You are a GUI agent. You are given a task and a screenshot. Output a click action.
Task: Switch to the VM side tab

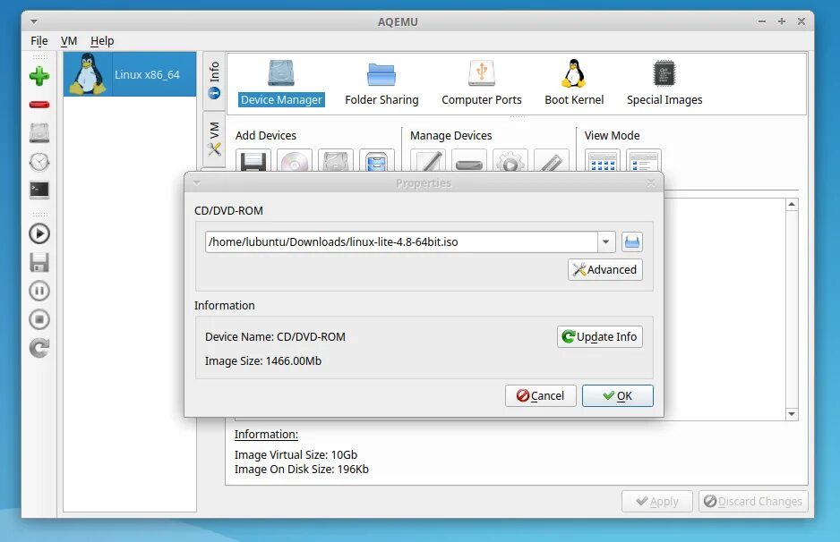click(x=214, y=140)
